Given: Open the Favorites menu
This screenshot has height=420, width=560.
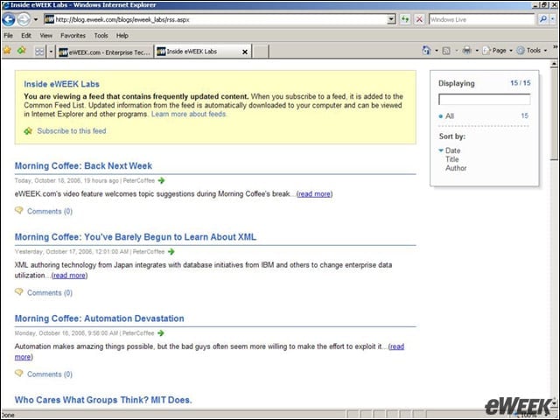Looking at the screenshot, I should [73, 35].
